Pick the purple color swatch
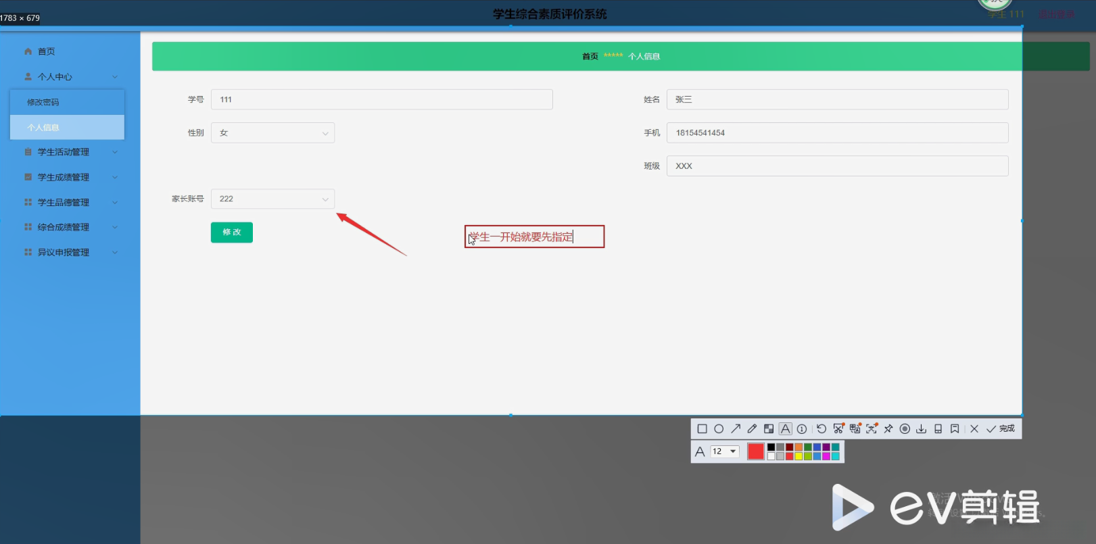 [x=826, y=447]
